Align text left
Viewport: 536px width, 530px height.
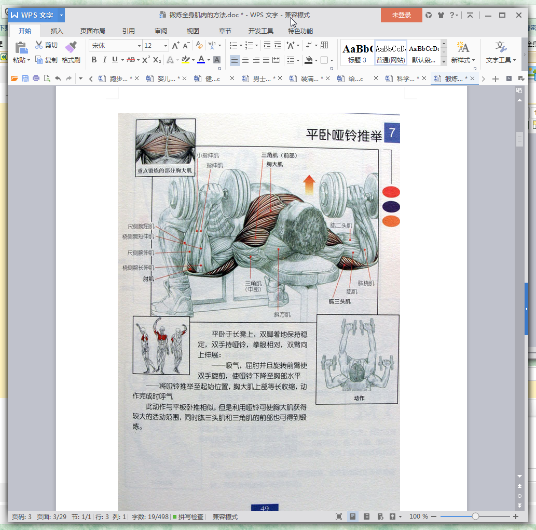tap(234, 60)
